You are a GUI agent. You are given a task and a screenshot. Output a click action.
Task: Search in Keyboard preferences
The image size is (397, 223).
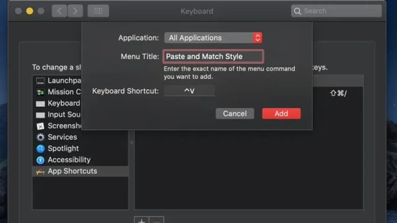click(336, 11)
